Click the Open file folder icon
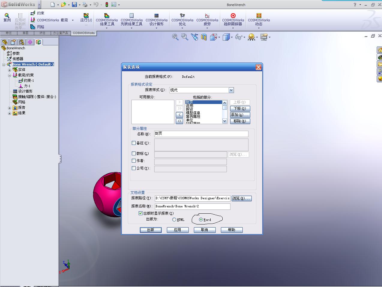Image resolution: width=382 pixels, height=287 pixels. [63, 5]
